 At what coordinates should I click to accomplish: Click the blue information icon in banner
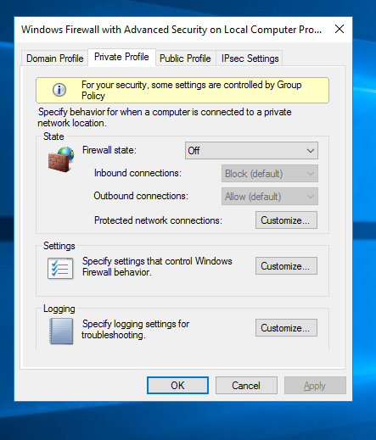[59, 90]
